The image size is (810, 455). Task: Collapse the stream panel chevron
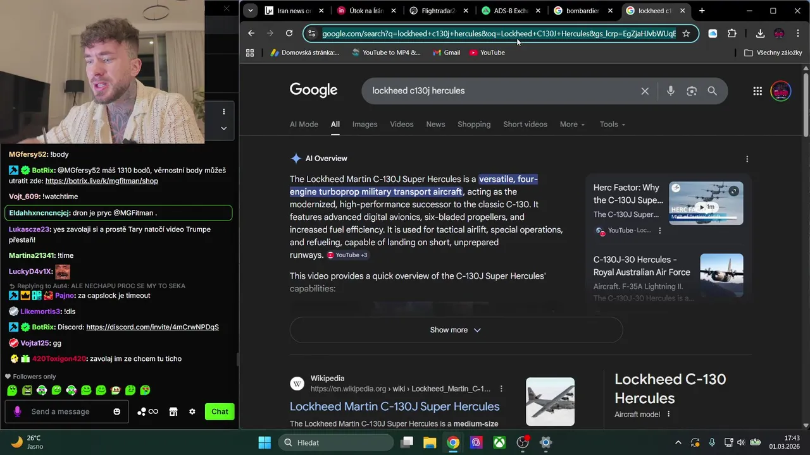(x=223, y=128)
